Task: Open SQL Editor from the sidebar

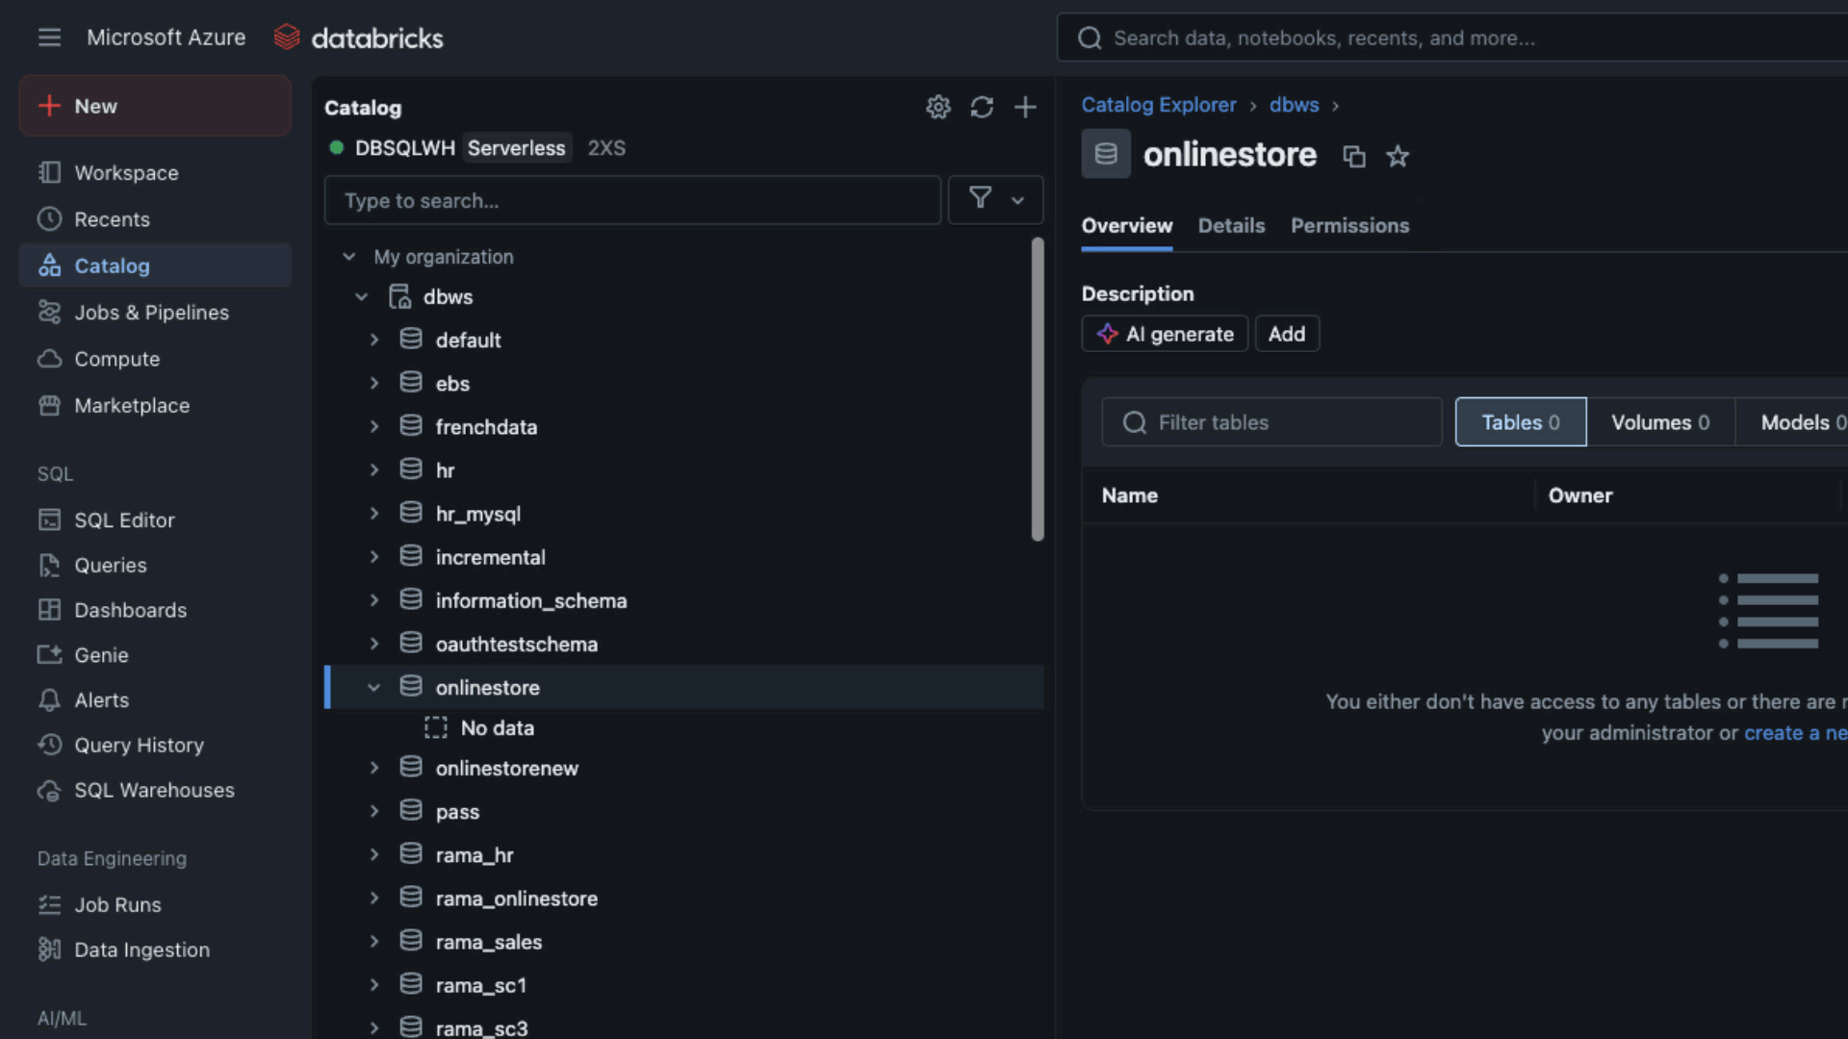Action: click(x=124, y=519)
